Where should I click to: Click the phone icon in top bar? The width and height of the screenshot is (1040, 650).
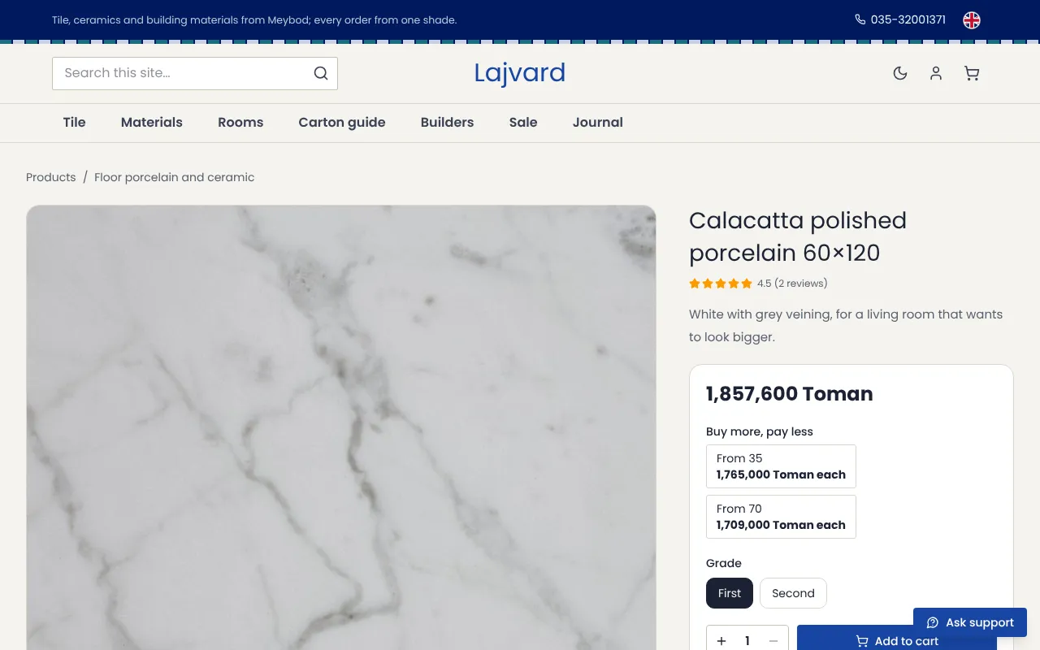[x=860, y=19]
